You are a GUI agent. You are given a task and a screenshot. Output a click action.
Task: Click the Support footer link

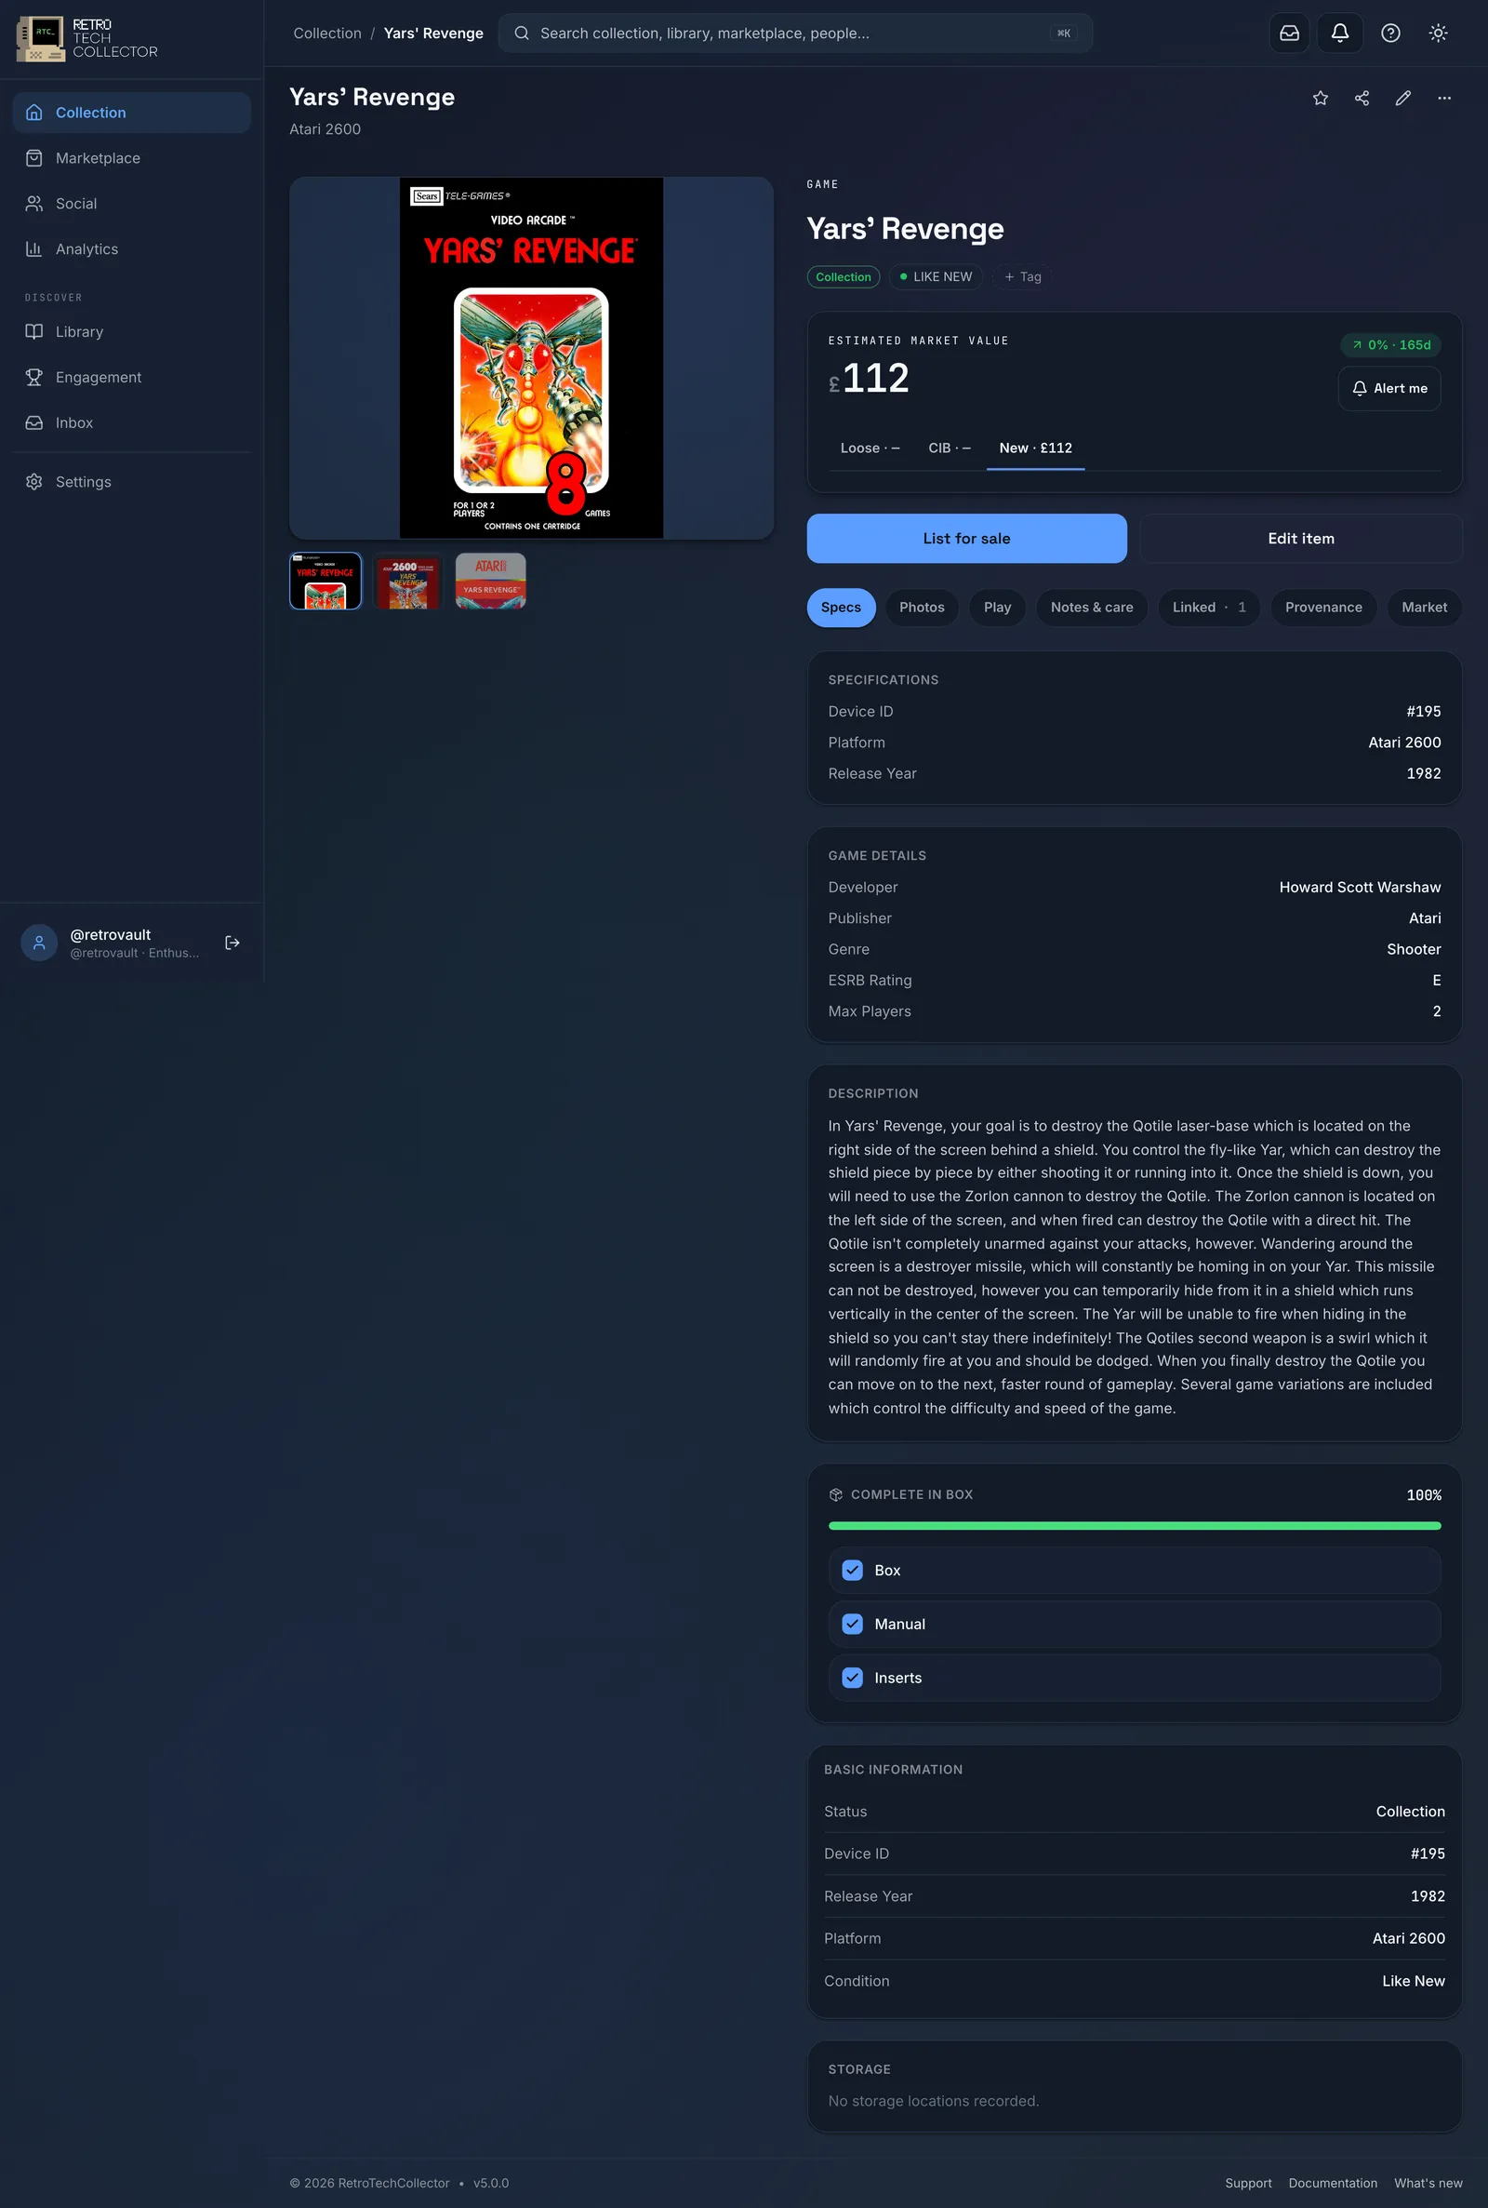[1248, 2183]
